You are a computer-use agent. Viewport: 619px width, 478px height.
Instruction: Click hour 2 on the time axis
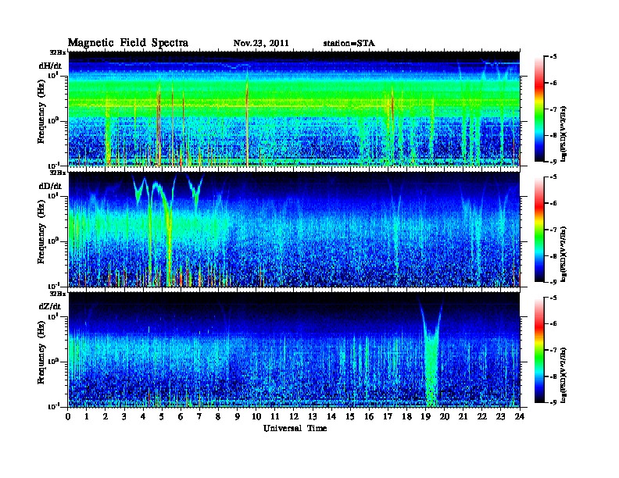(106, 417)
